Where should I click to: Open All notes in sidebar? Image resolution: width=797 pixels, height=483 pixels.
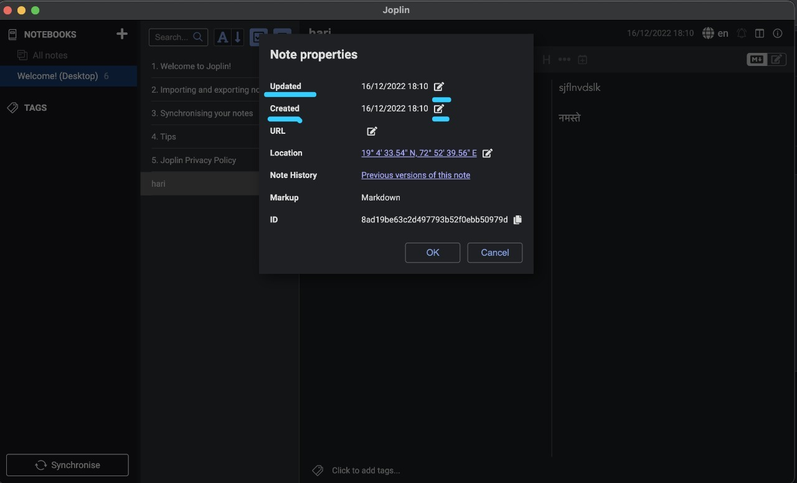pyautogui.click(x=50, y=55)
